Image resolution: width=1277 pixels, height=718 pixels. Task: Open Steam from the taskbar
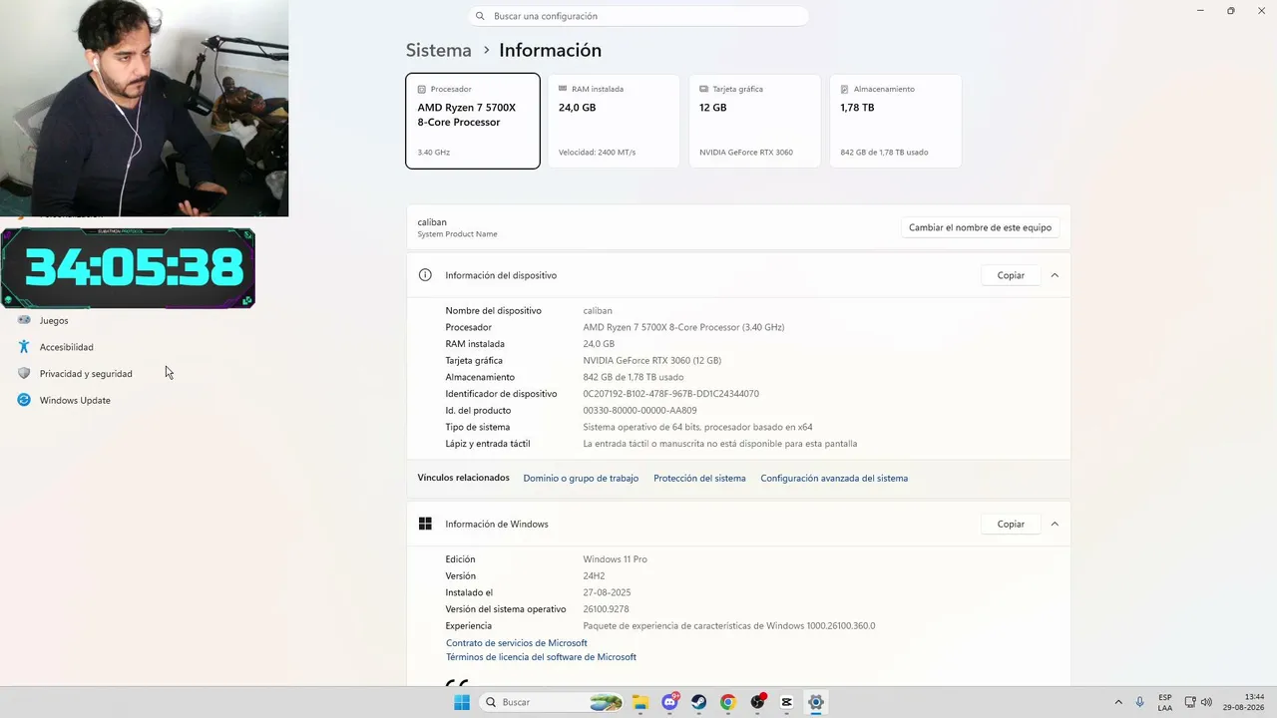[699, 702]
